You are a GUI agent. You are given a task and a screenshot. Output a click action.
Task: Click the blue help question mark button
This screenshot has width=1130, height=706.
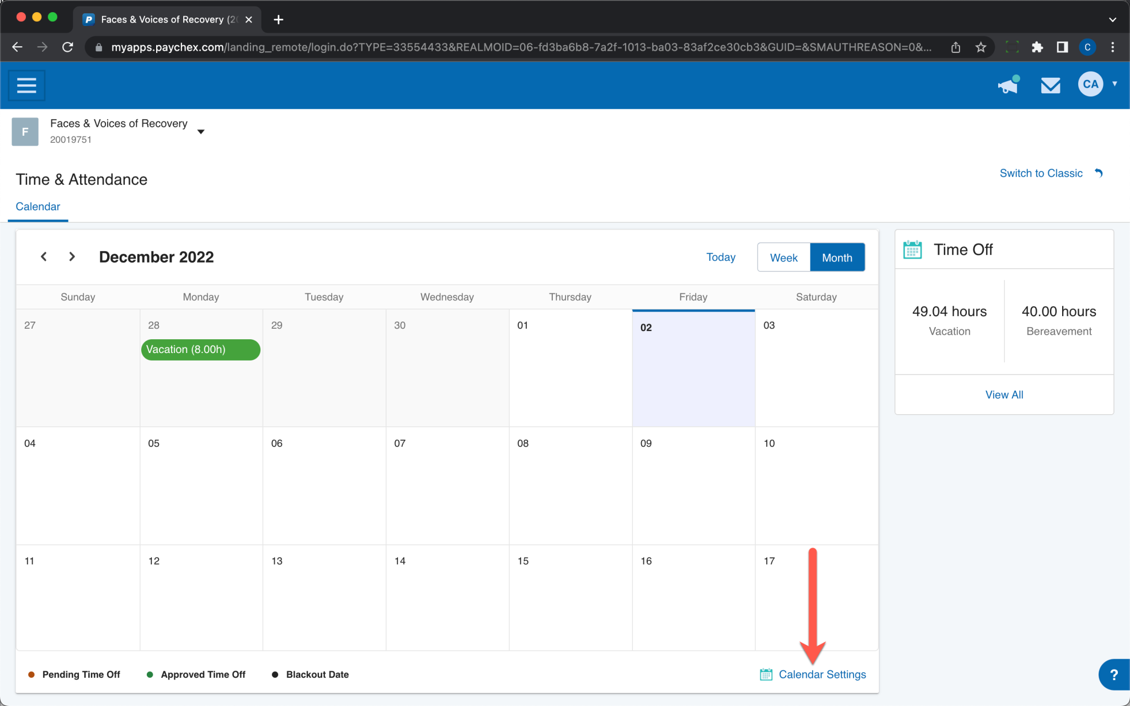coord(1113,674)
